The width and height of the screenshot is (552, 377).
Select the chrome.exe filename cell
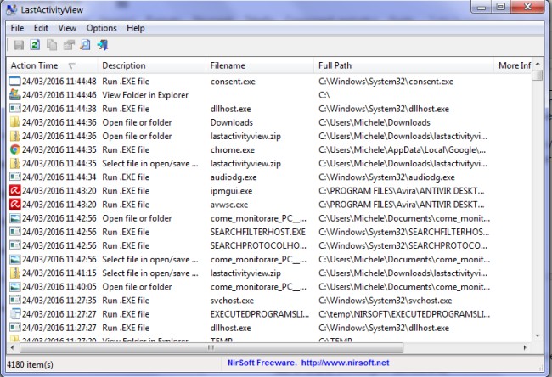tap(233, 150)
